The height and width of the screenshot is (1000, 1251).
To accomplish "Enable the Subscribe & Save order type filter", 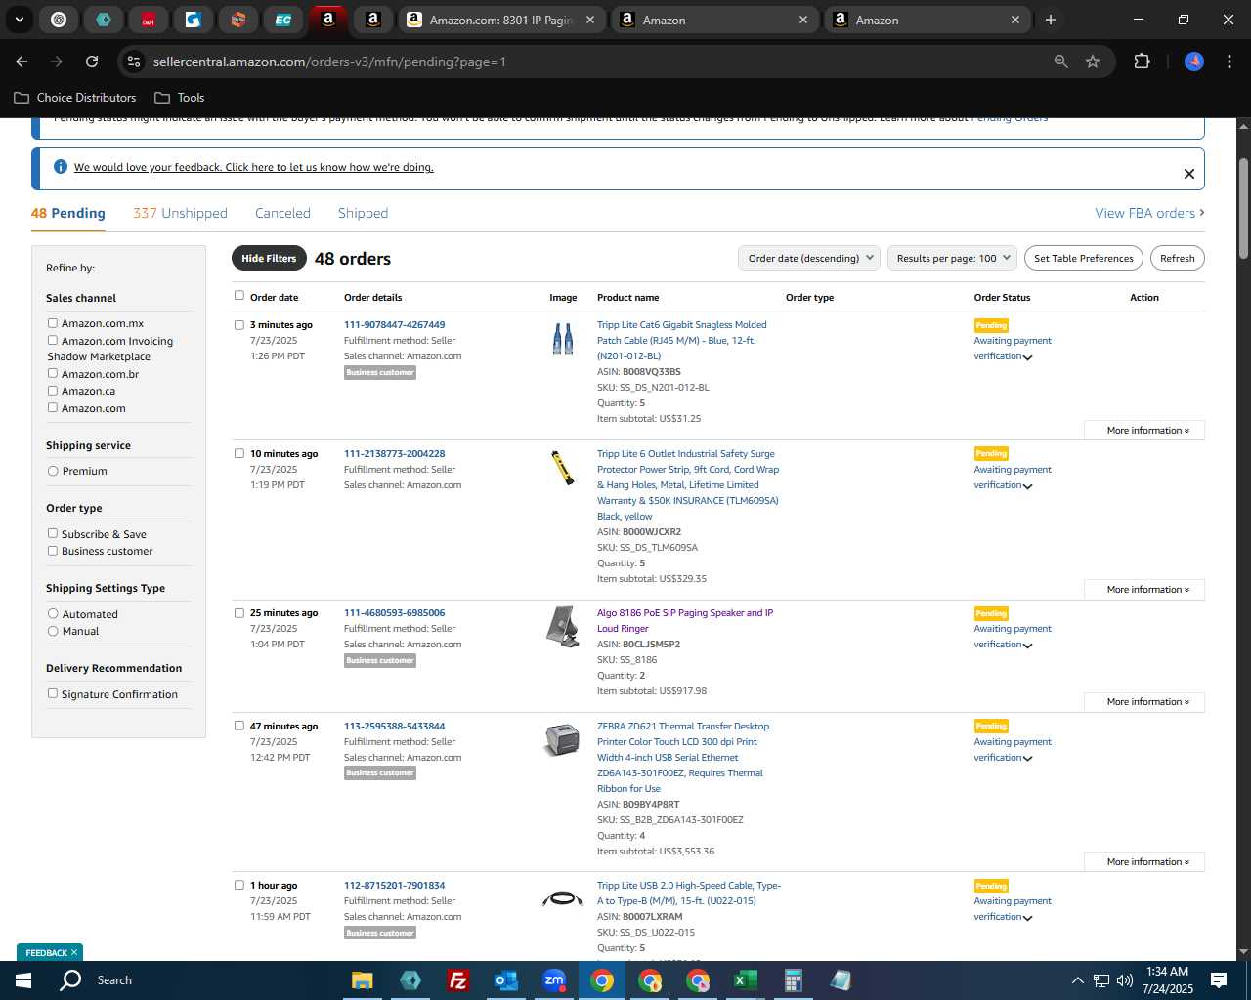I will pos(53,533).
